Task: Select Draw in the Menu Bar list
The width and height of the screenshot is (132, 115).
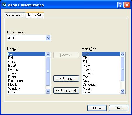Action: [101, 81]
